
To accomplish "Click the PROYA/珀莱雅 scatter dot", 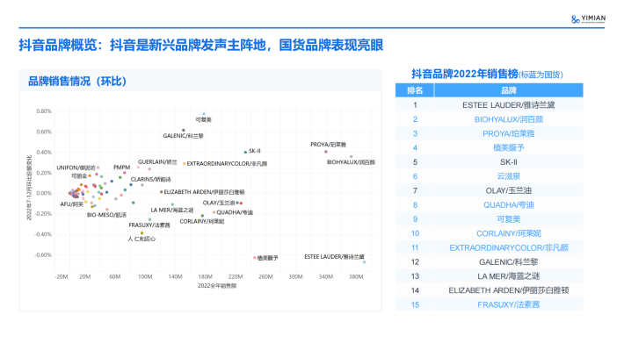I will click(x=326, y=152).
